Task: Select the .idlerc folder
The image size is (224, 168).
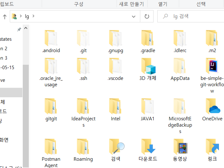Action: [x=180, y=41]
